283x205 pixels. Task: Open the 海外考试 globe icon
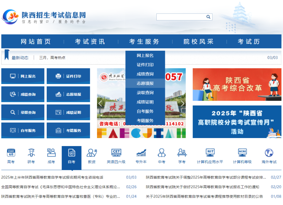coord(269,153)
